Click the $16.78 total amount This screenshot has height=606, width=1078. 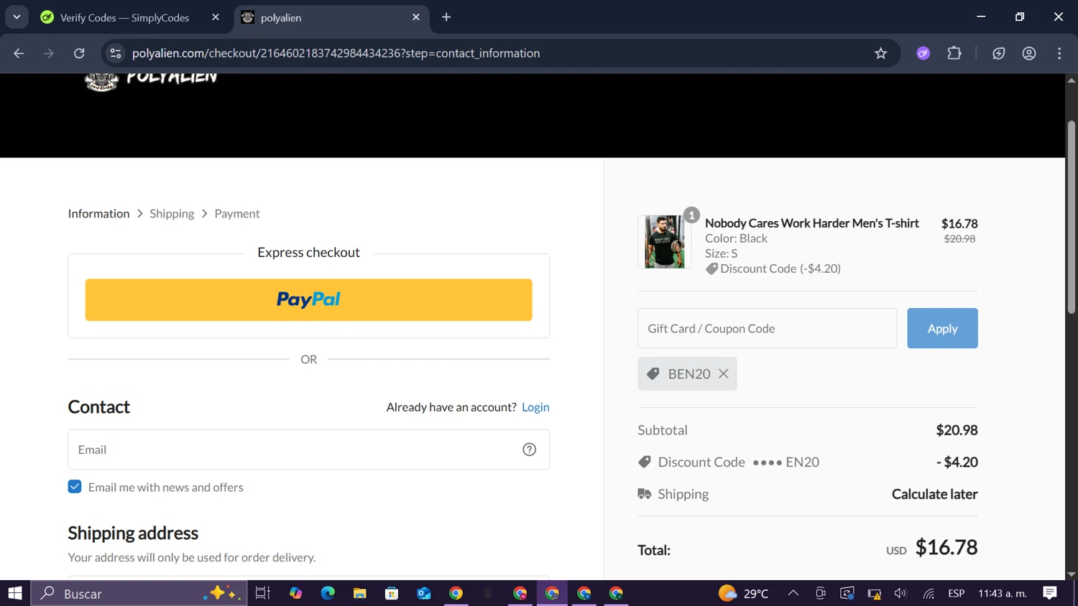click(x=946, y=547)
